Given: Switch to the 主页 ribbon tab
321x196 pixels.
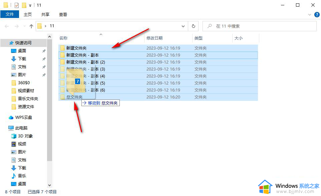Looking at the screenshot, I should click(x=28, y=15).
